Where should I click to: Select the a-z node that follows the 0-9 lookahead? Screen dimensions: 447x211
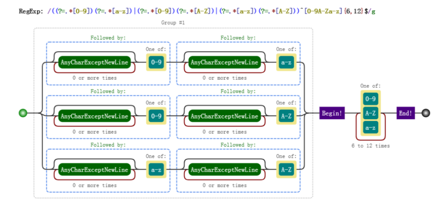286,62
